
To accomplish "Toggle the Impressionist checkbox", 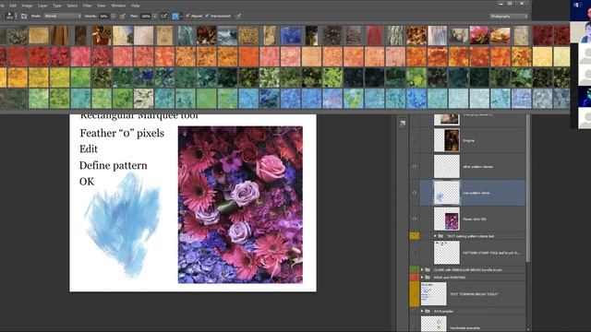I will [207, 16].
